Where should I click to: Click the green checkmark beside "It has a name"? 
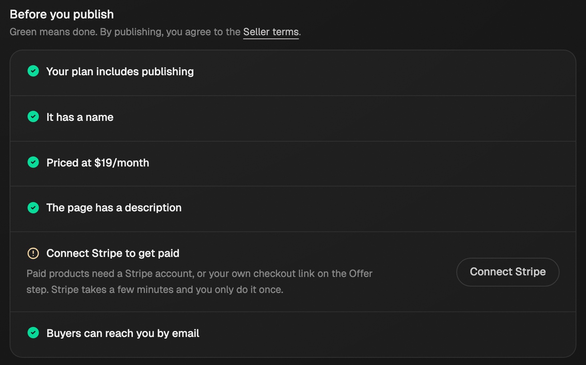33,117
